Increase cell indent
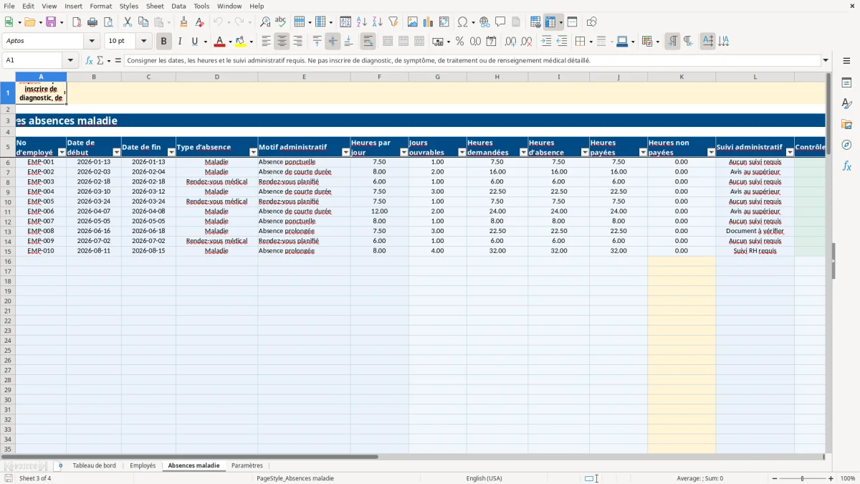Viewport: 860px width, 484px height. pos(546,41)
